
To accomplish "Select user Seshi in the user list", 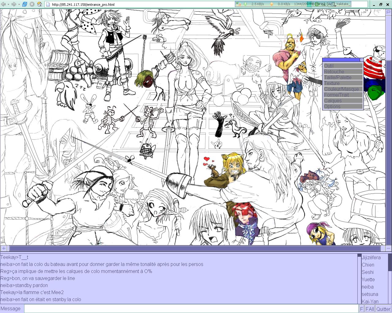I will [367, 272].
